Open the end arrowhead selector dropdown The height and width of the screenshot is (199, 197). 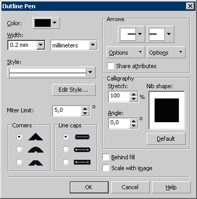(x=160, y=34)
